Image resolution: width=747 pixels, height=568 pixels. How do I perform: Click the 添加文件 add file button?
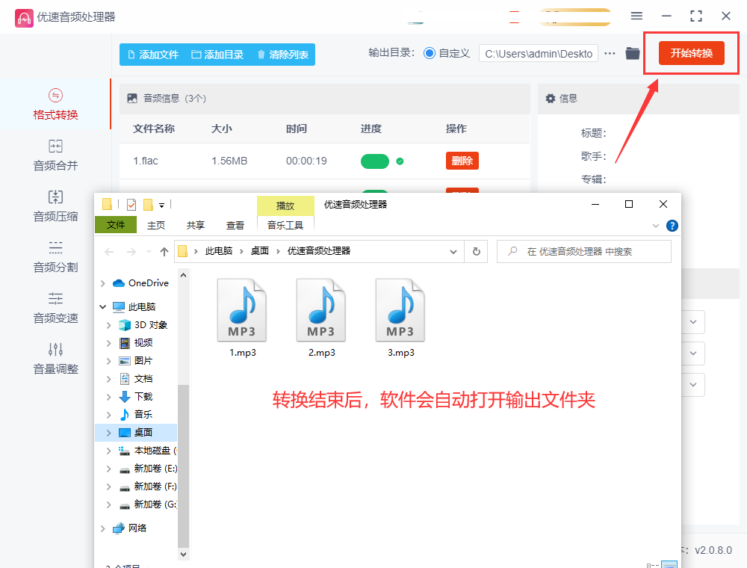pos(153,55)
